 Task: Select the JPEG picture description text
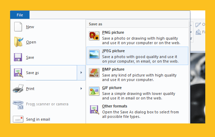coord(140,59)
